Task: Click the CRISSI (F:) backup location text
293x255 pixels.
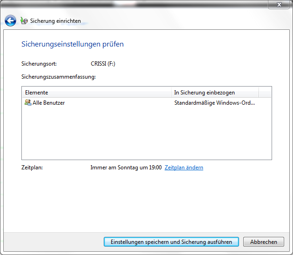Action: tap(103, 64)
